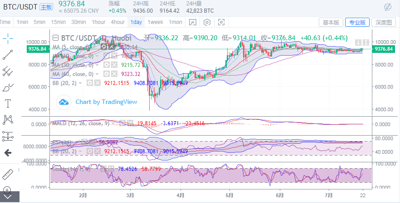Viewport: 400px width, 203px height.
Task: Open the ruler measure tool
Action: (8, 174)
